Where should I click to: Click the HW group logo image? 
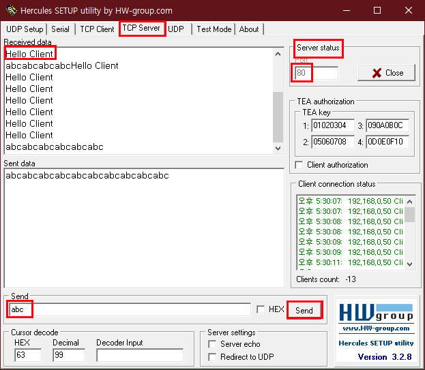coord(376,312)
